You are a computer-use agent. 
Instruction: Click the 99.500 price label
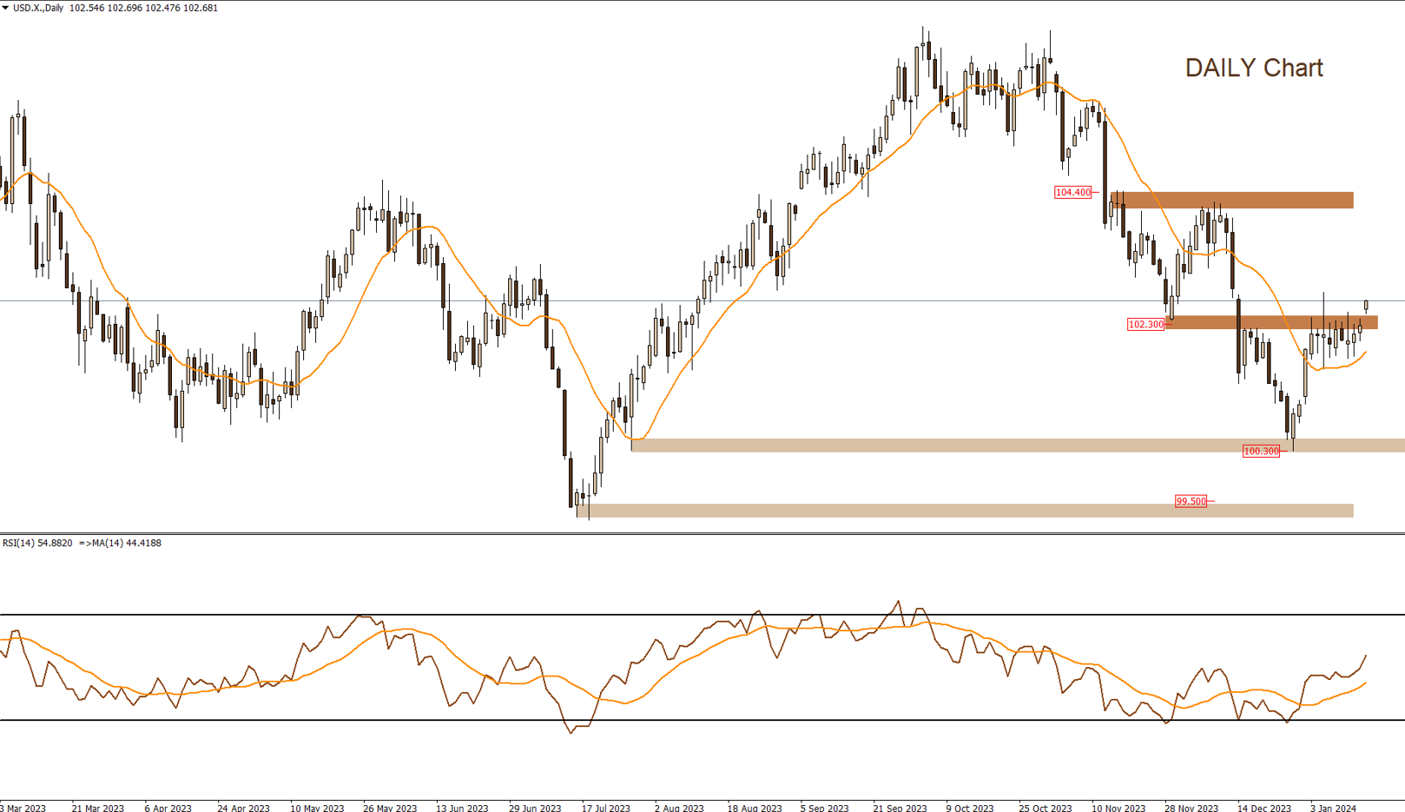pos(1191,501)
